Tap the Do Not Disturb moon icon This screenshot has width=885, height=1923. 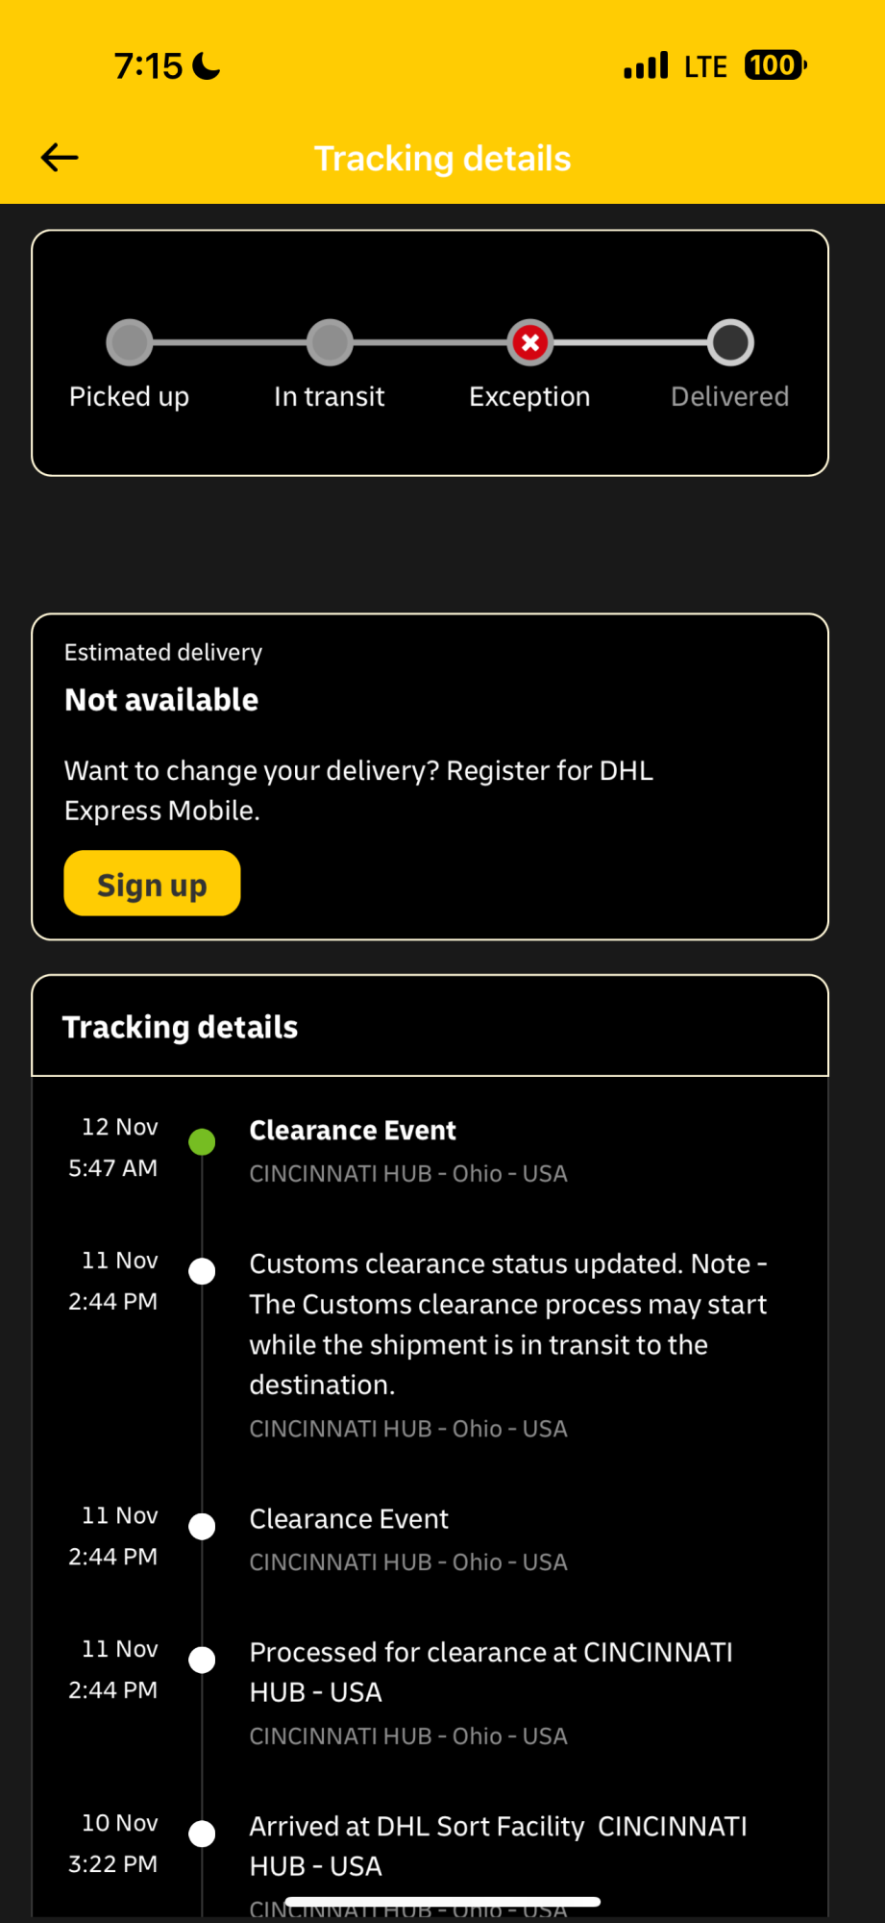coord(207,65)
